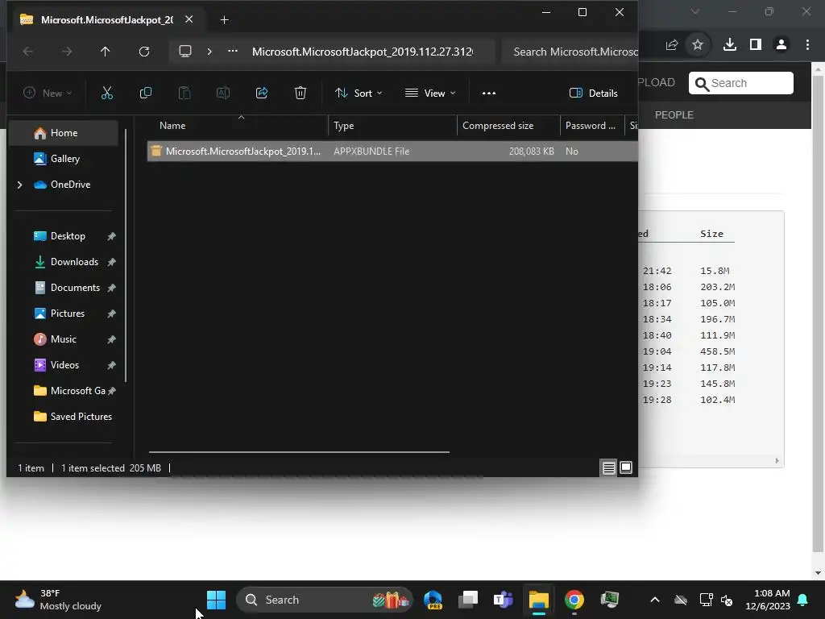Toggle the Details pane button
The height and width of the screenshot is (619, 825).
(x=594, y=93)
